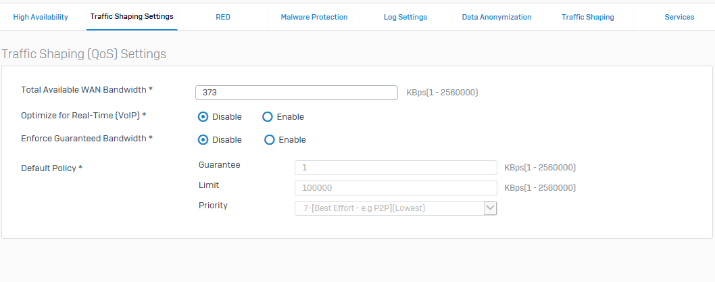The height and width of the screenshot is (282, 715).
Task: Select Disable for Enforce Guaranteed Bandwidth
Action: tap(203, 139)
